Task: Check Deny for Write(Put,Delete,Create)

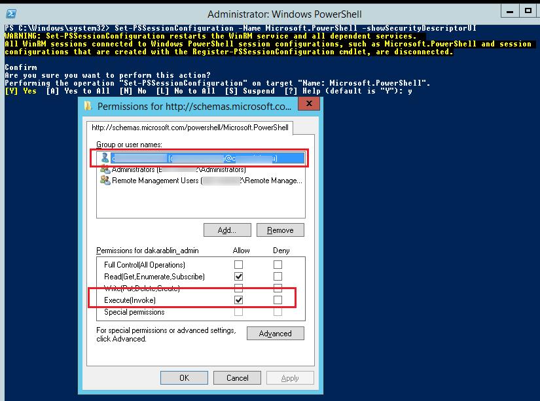Action: click(x=278, y=288)
